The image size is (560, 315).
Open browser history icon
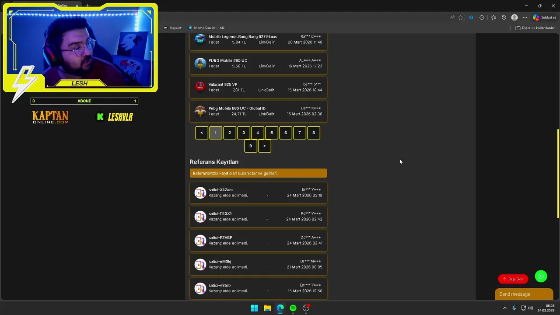pyautogui.click(x=504, y=17)
